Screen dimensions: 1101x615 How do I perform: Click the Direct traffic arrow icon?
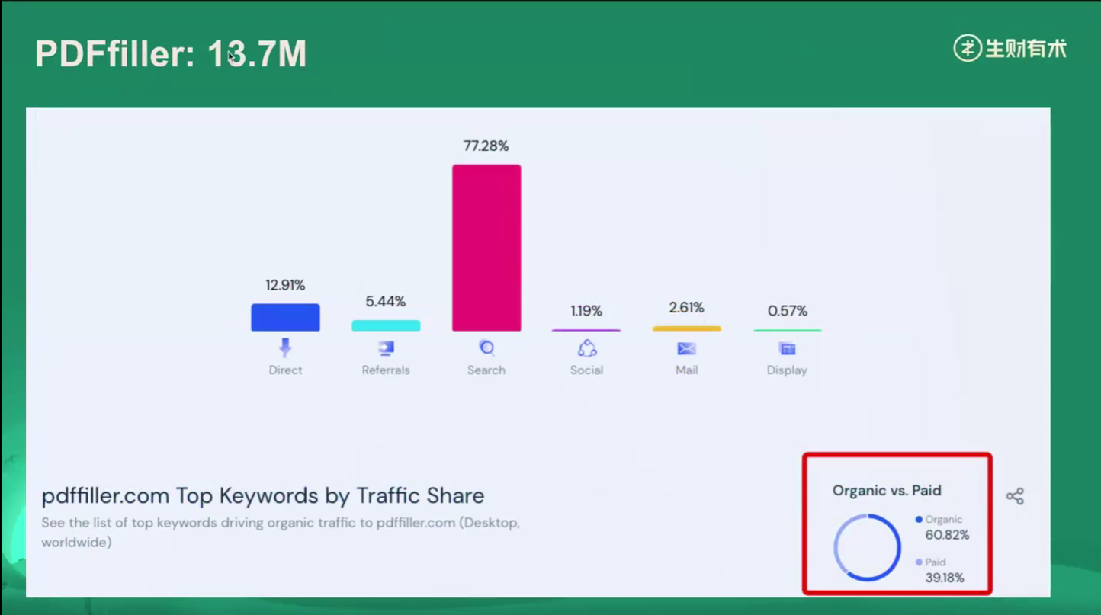(285, 348)
